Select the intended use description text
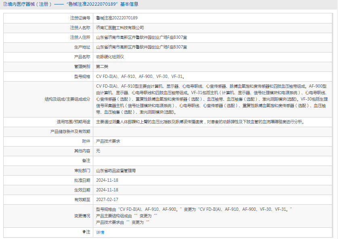 tap(200, 122)
